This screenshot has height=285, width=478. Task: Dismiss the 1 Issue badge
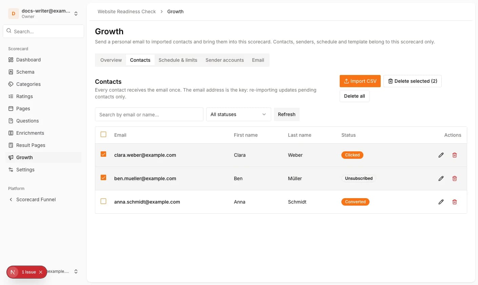click(x=41, y=272)
